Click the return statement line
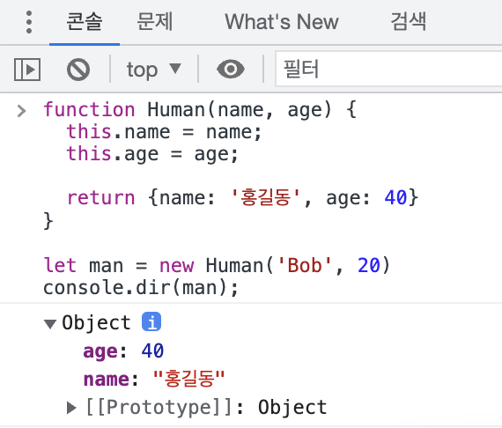Screen dimensions: 502x428 click(x=242, y=197)
